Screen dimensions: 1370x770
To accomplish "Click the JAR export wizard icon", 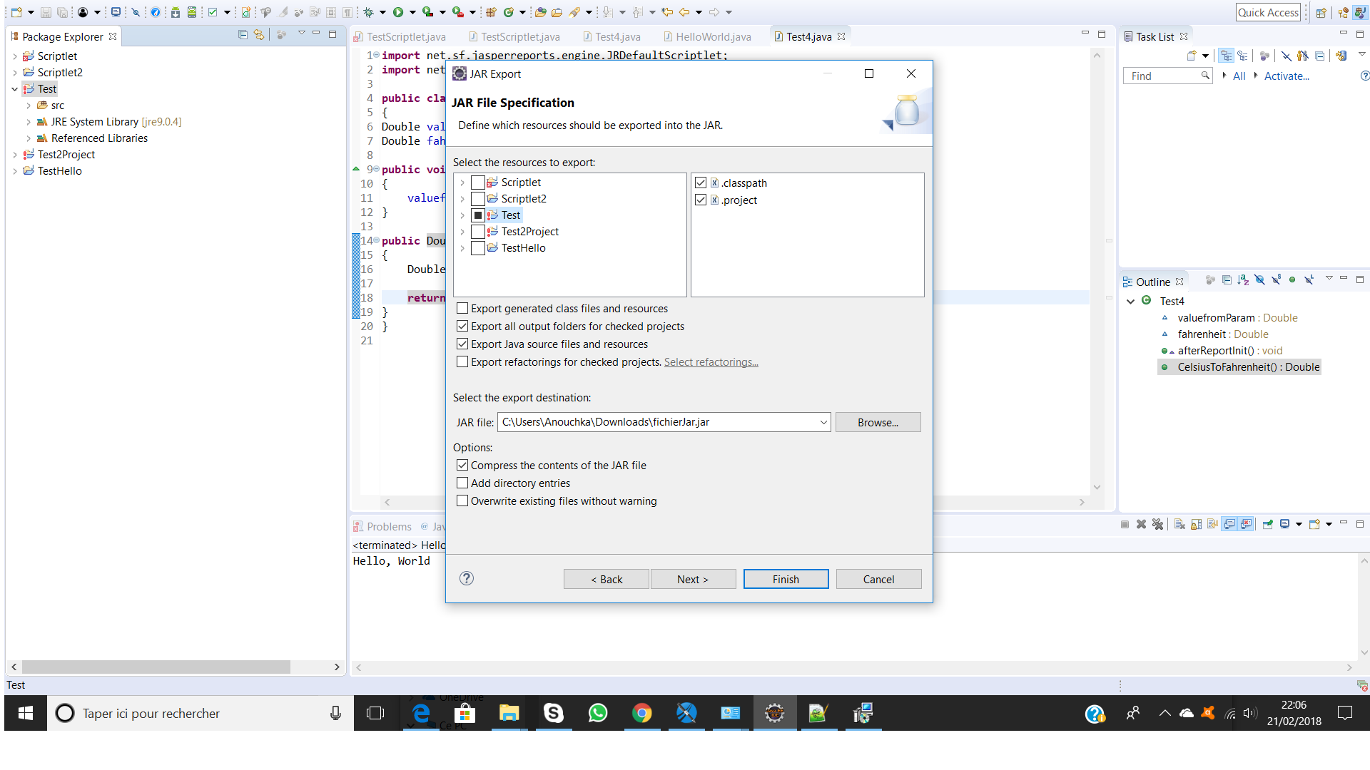I will click(901, 113).
